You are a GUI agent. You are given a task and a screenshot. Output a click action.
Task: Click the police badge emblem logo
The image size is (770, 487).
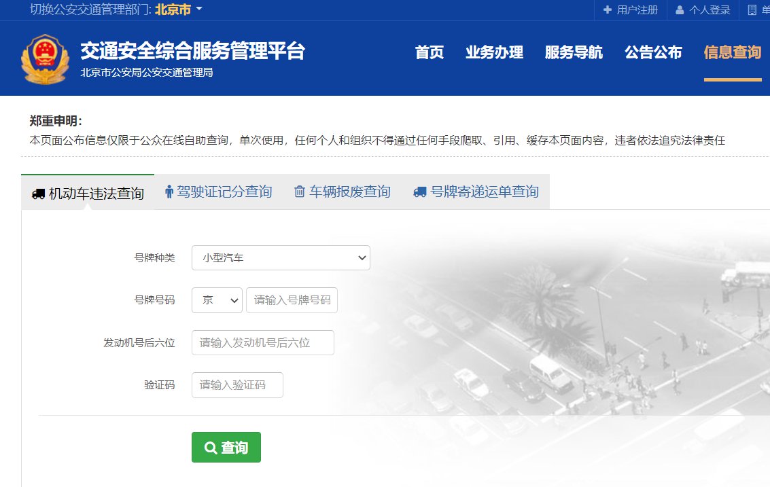click(45, 58)
